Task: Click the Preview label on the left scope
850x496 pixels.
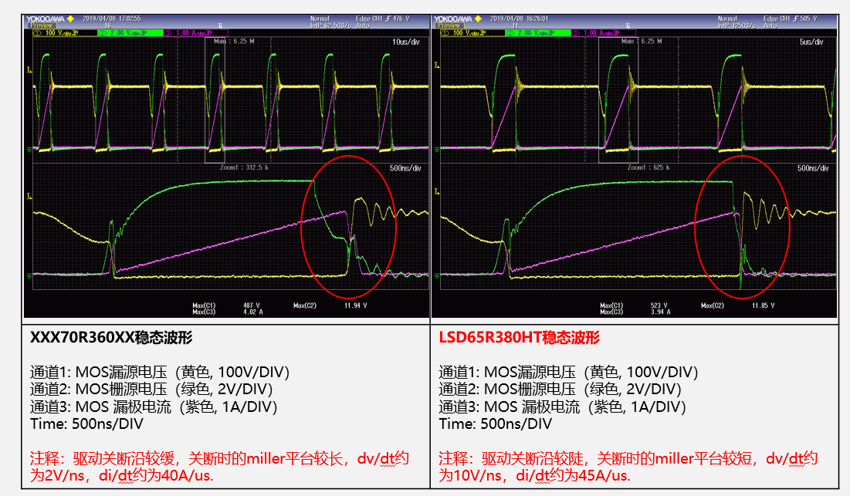Action: pyautogui.click(x=41, y=25)
